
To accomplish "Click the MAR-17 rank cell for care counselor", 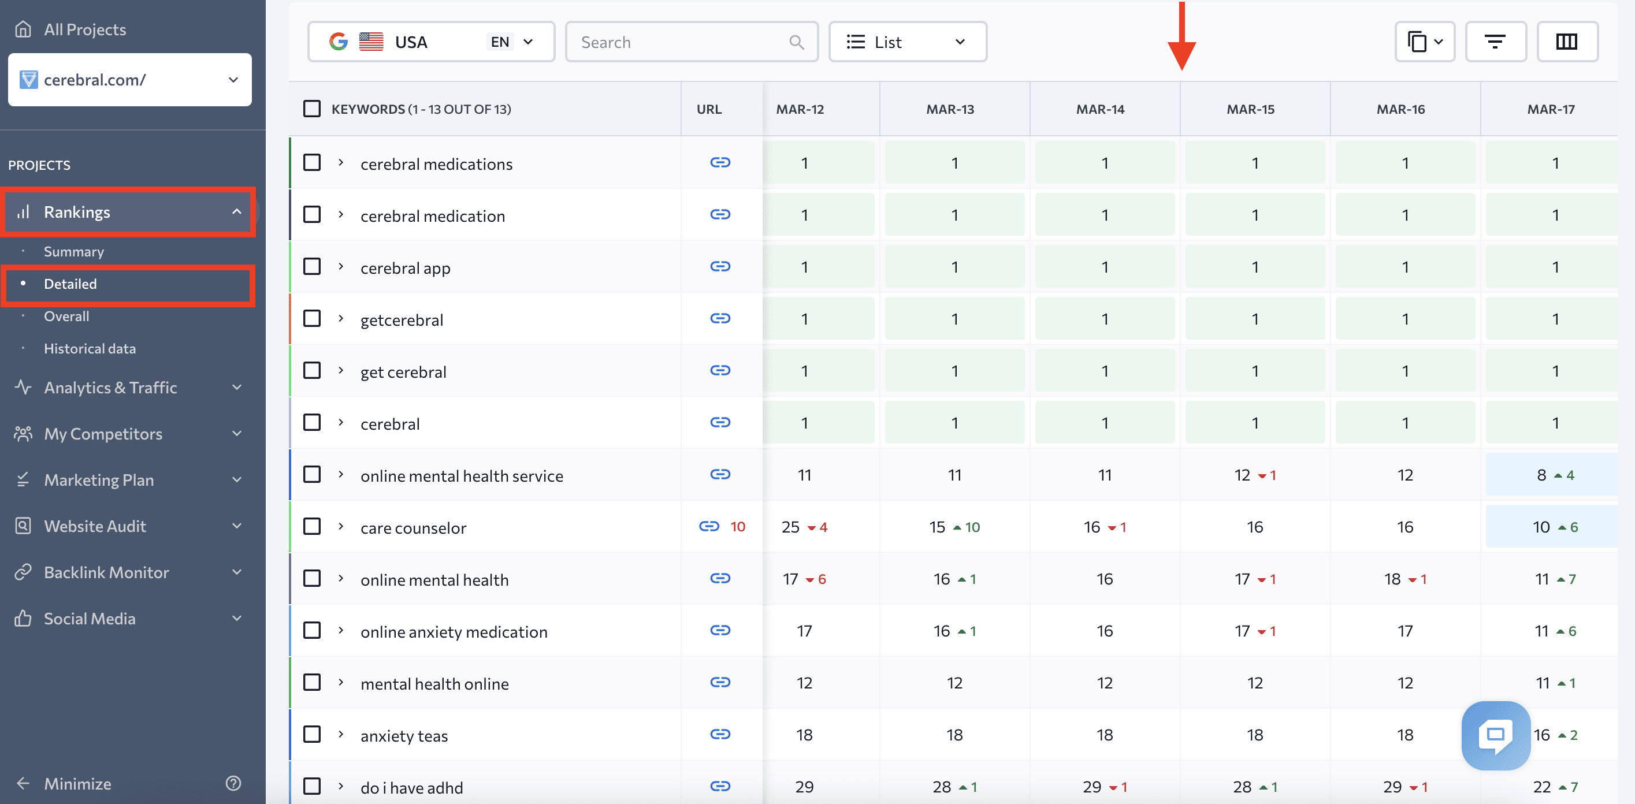I will pos(1551,527).
